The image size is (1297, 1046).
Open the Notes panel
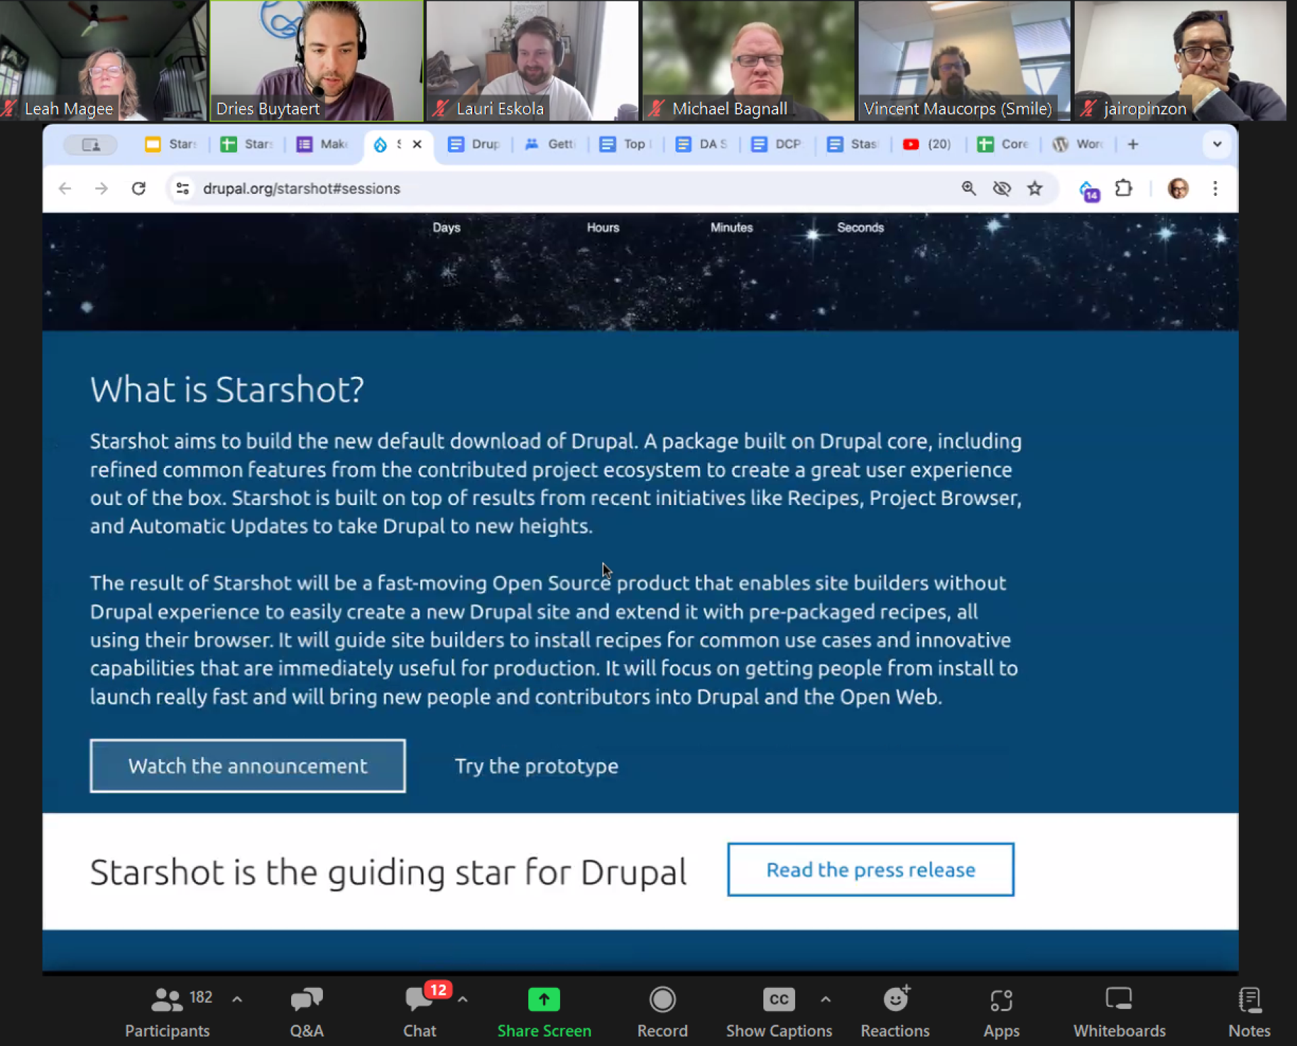1249,1011
